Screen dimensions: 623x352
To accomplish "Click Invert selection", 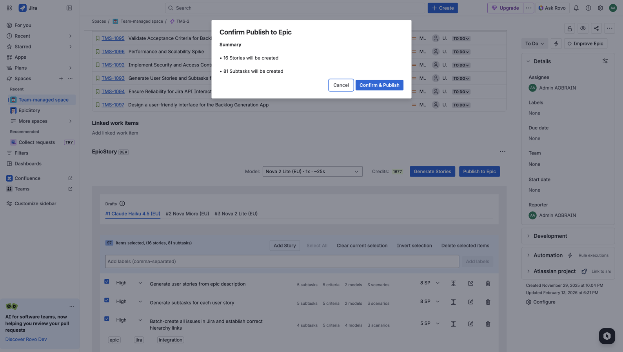I will point(414,246).
